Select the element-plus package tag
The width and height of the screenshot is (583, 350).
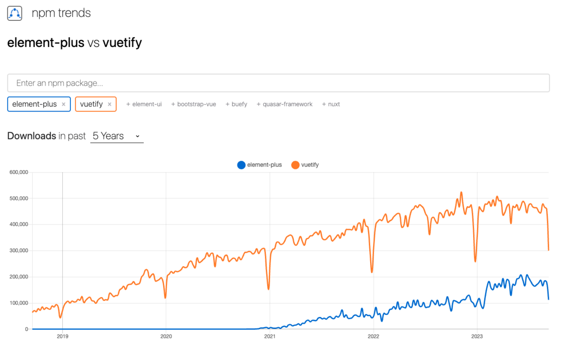[34, 104]
